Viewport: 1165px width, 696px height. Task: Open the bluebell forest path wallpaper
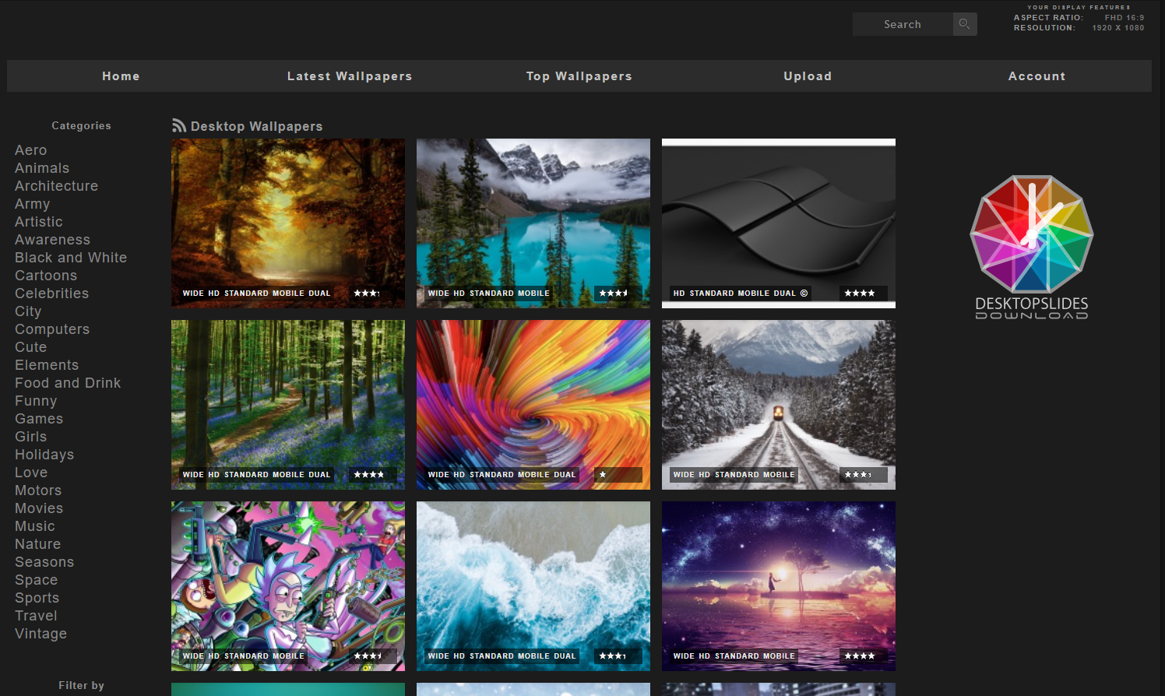[288, 393]
